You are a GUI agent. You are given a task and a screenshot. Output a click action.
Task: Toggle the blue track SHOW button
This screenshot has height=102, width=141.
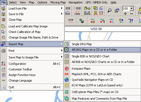pyautogui.click(x=67, y=13)
